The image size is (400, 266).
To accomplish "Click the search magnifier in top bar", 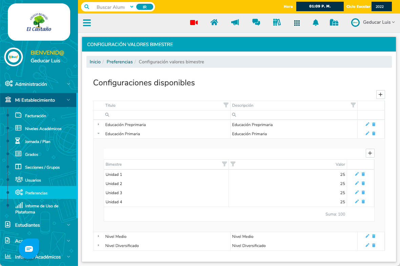I will 87,7.
